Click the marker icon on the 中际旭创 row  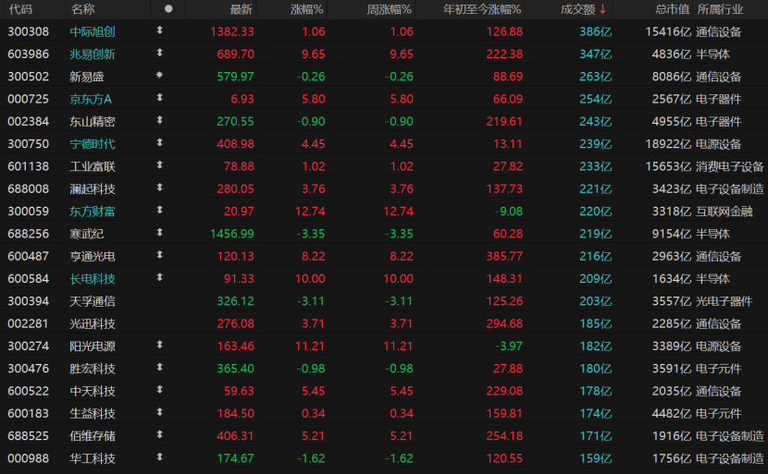click(x=159, y=30)
